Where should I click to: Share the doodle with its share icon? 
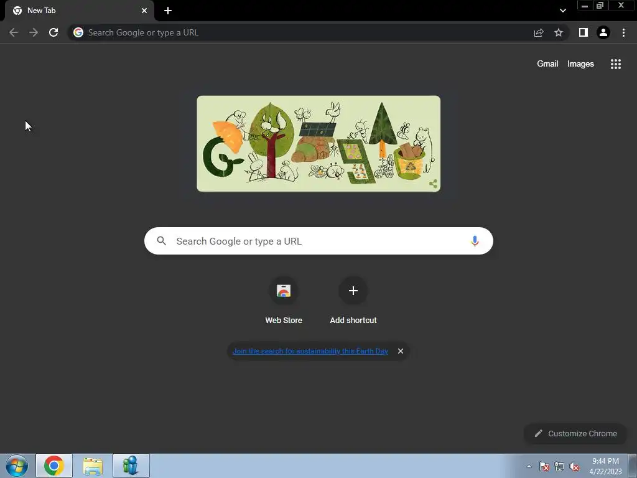433,184
